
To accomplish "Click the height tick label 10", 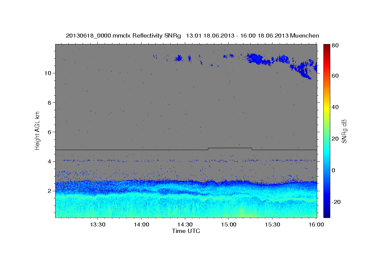I will [x=47, y=73].
